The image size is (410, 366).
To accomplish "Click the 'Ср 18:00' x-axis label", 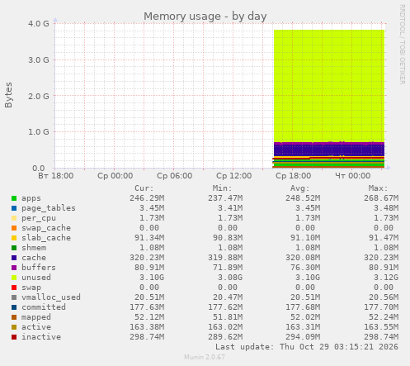I will pyautogui.click(x=293, y=176).
